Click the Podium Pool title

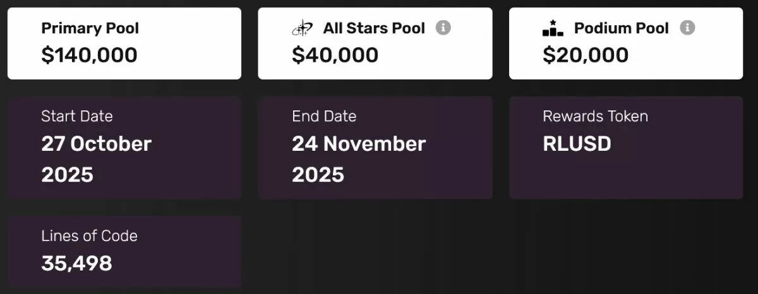pyautogui.click(x=621, y=28)
